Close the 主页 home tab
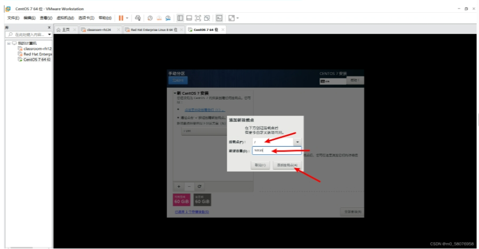Screen dimensions: 479x249 point(75,30)
